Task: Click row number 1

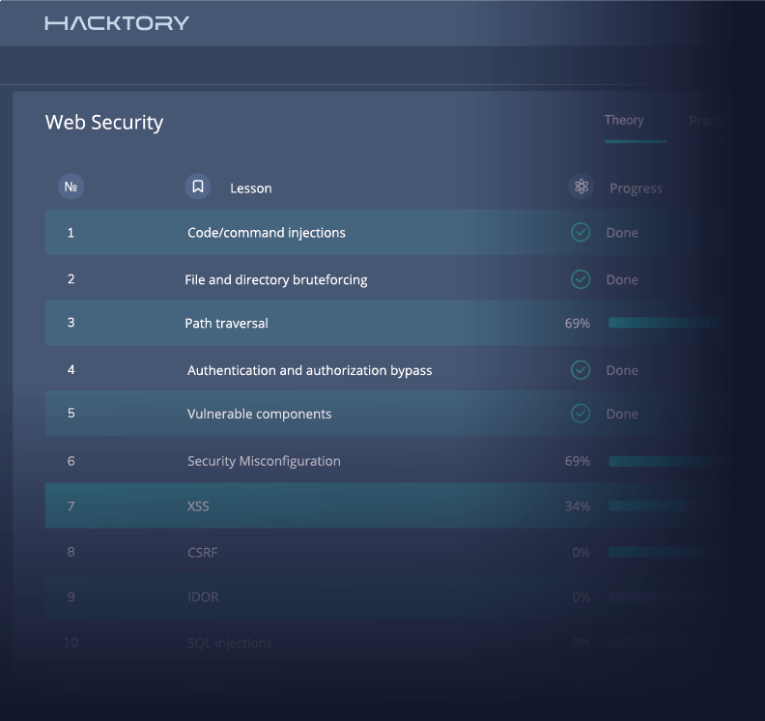Action: pyautogui.click(x=71, y=233)
